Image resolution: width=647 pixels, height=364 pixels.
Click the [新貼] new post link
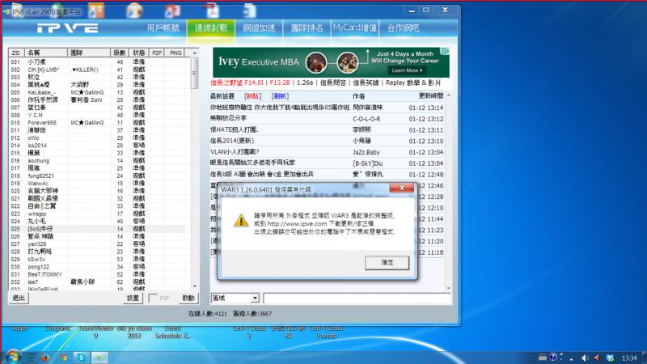(x=252, y=96)
